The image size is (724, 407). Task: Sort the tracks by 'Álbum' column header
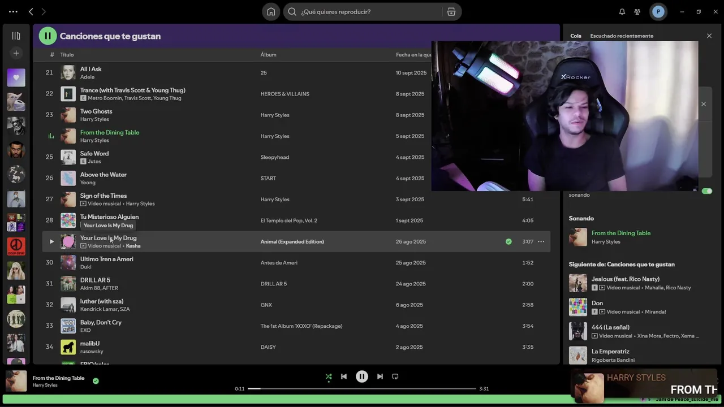coord(268,55)
